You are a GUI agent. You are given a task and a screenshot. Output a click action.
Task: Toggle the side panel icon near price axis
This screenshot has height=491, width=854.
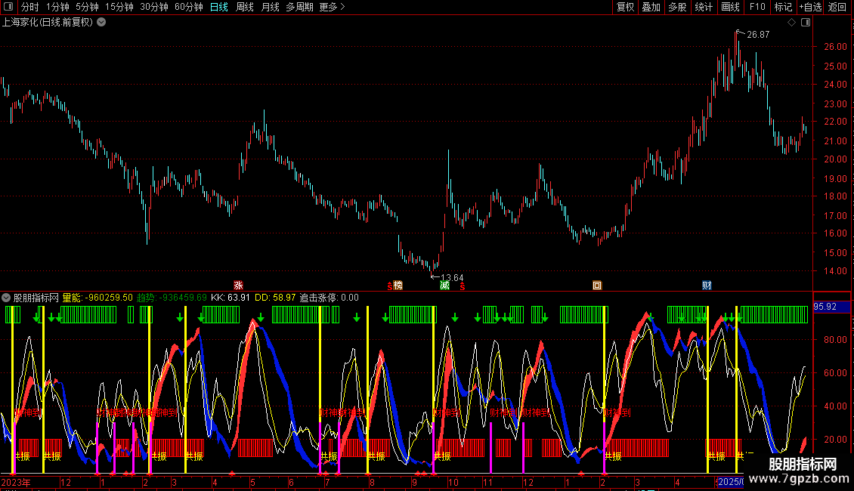[805, 23]
